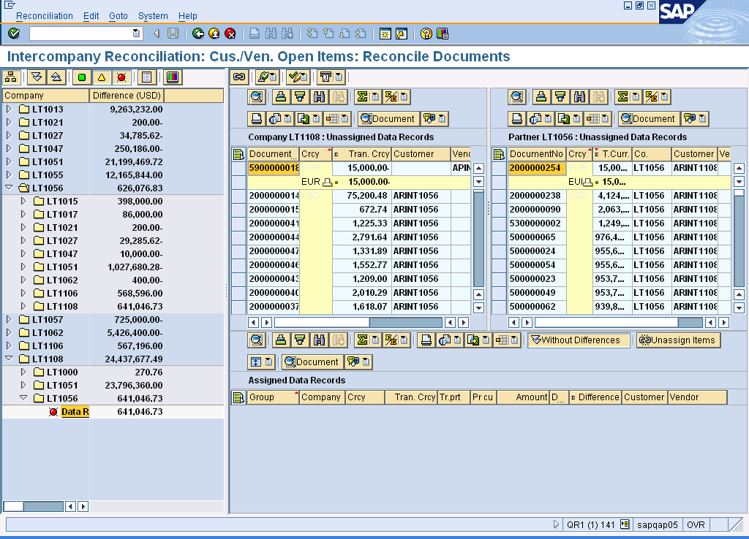Screen dimensions: 749x539
Task: Select row marker for document 2000000014
Action: [x=239, y=196]
